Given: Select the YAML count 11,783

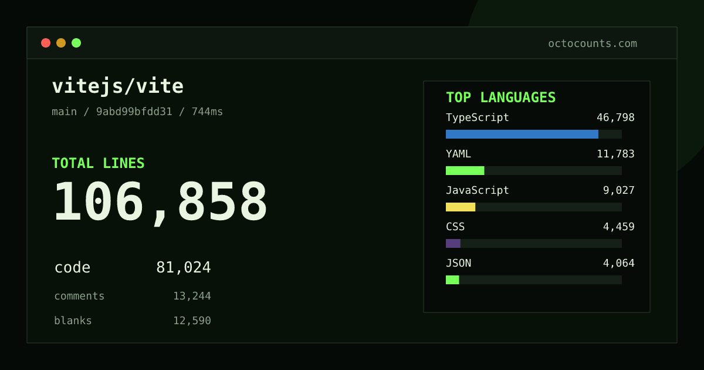Looking at the screenshot, I should pos(615,154).
